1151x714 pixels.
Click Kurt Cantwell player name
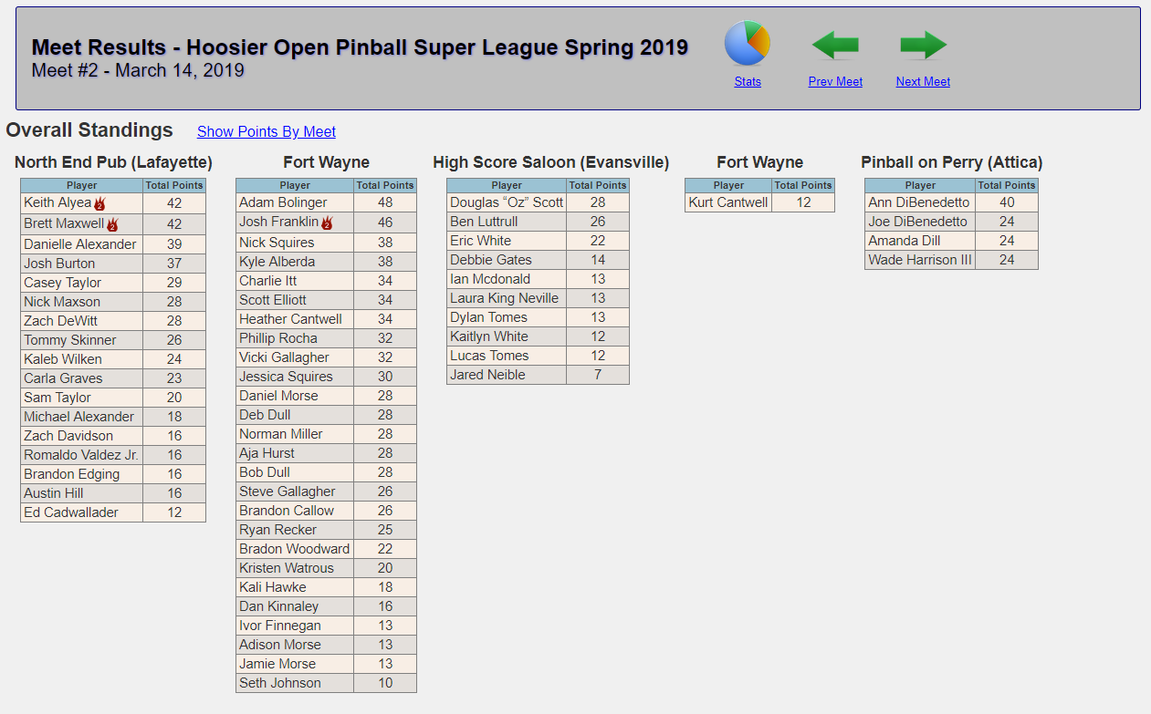(728, 202)
